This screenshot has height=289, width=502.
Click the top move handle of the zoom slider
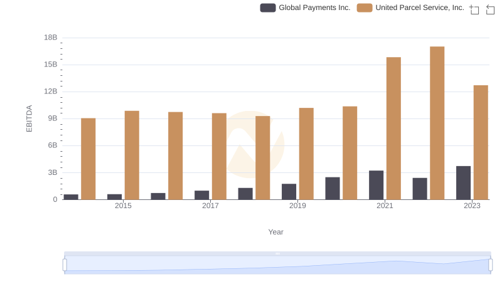[x=277, y=253]
